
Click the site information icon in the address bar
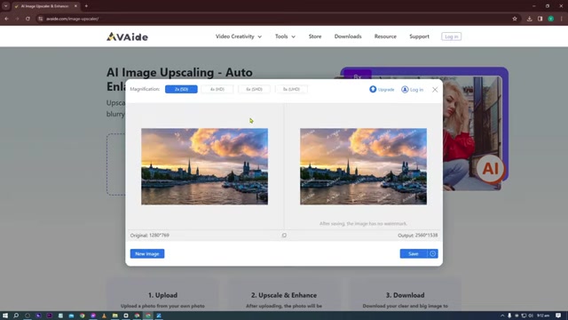(x=41, y=19)
